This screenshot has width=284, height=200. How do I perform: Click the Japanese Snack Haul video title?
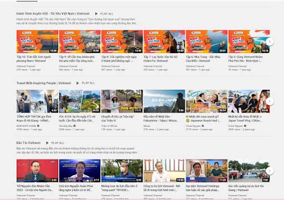203,119
